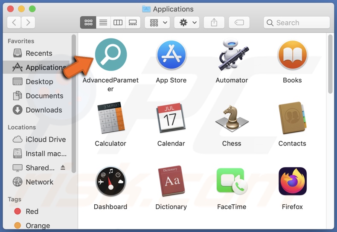Switch to column view mode
The image size is (337, 232).
coord(118,23)
